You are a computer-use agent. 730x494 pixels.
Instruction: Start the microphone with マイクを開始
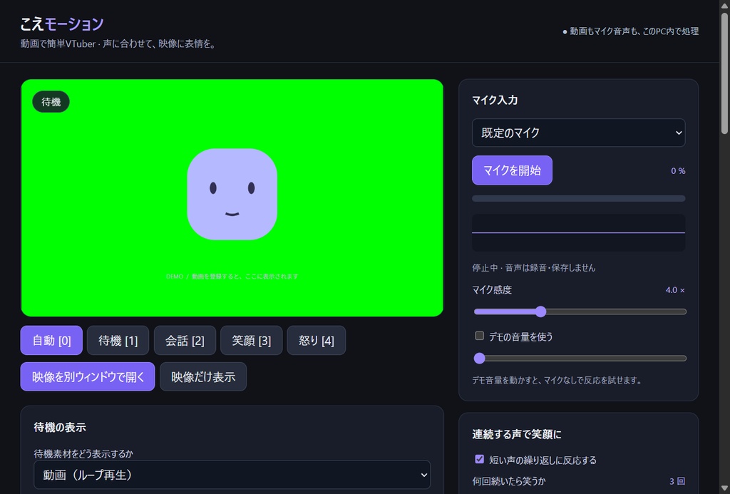tap(512, 170)
